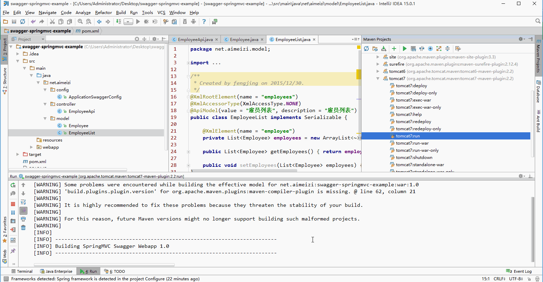
Task: Expand the target folder in Project tree
Action: click(x=18, y=155)
